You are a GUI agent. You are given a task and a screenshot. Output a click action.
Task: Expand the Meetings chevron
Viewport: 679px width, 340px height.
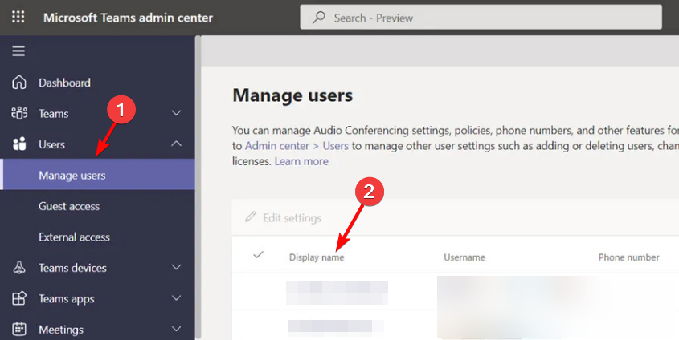pyautogui.click(x=176, y=329)
